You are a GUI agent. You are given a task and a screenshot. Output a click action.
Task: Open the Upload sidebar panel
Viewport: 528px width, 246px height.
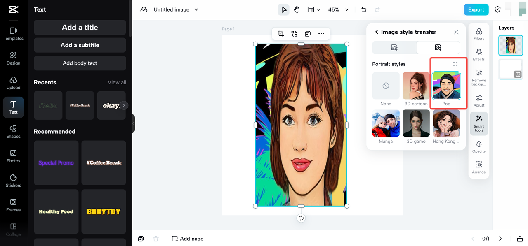(x=13, y=83)
